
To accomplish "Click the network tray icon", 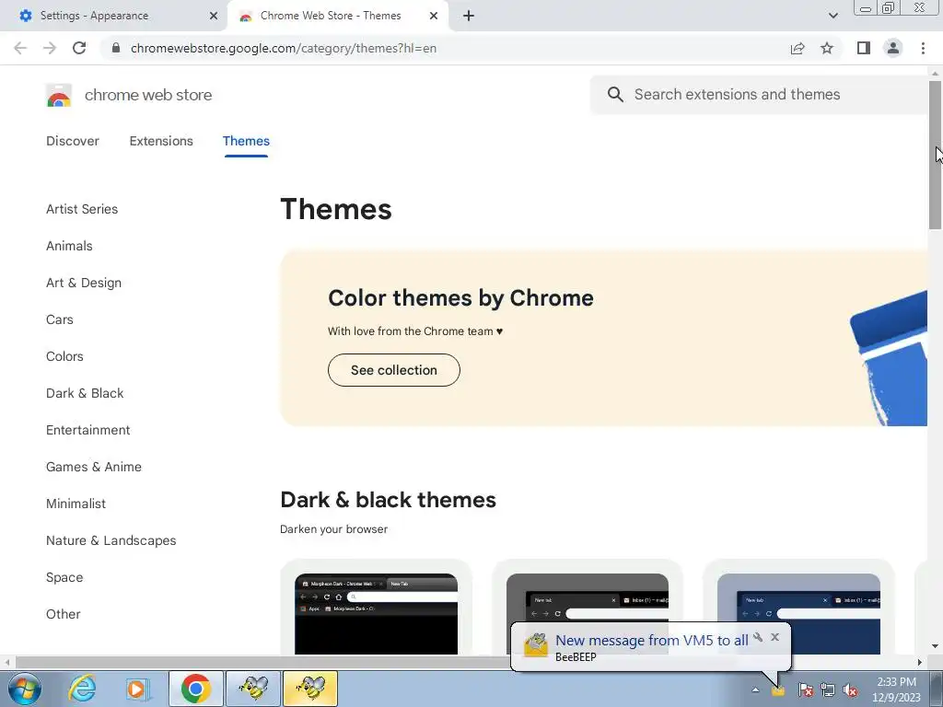I will [x=828, y=690].
